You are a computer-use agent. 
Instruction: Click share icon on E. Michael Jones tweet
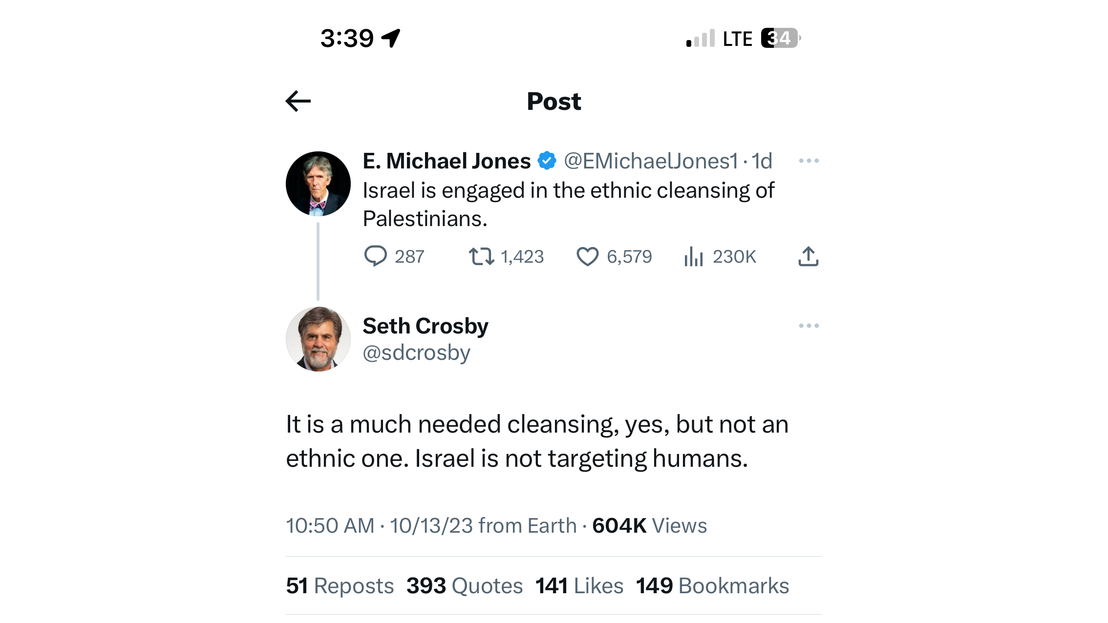click(x=808, y=256)
